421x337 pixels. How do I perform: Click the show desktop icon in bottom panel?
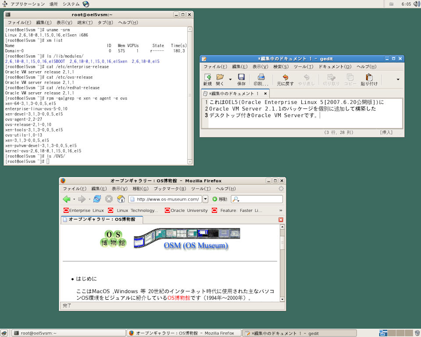(x=4, y=333)
